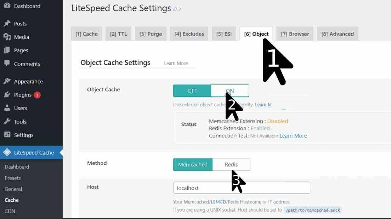Click the Pages icon in sidebar

point(7,50)
